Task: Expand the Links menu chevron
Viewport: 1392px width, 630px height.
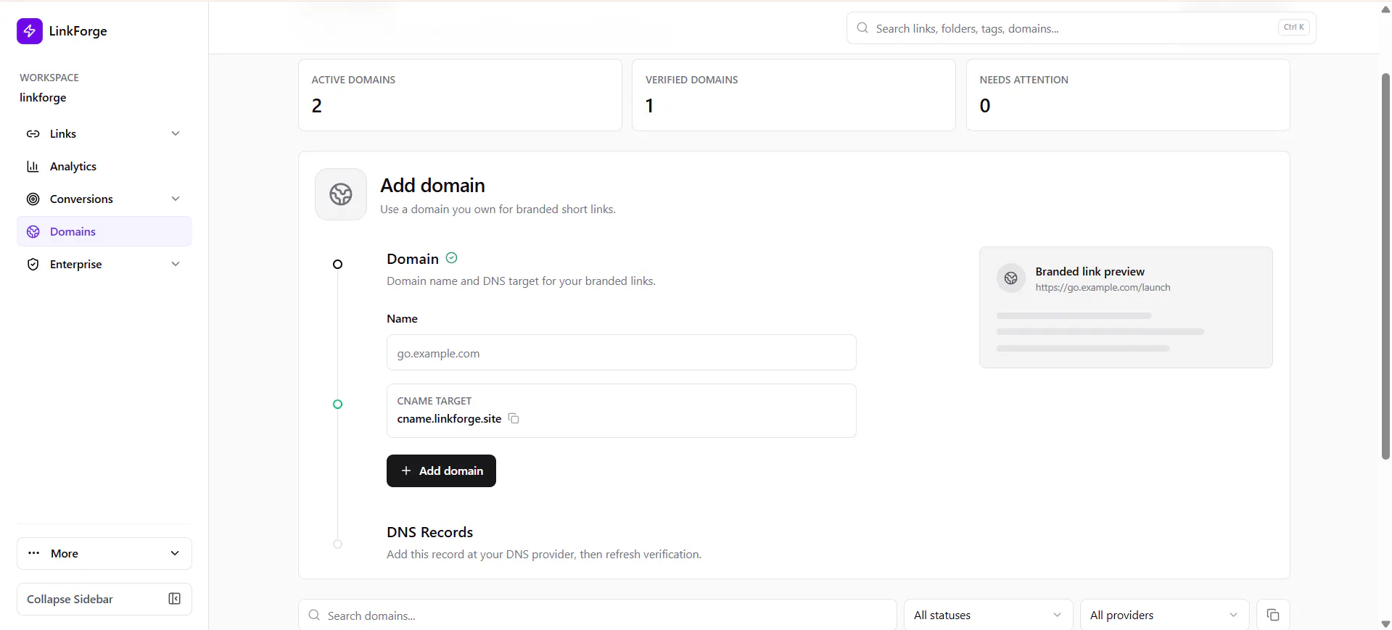Action: [176, 133]
